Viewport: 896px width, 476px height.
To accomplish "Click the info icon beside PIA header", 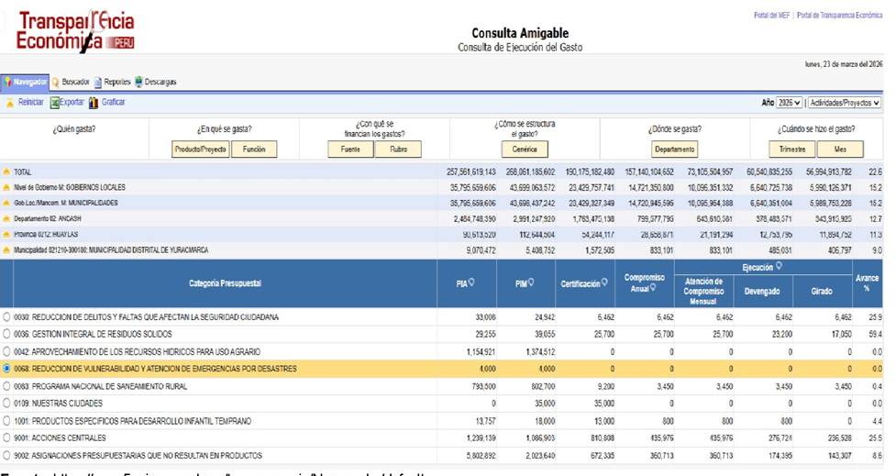I will pos(471,283).
